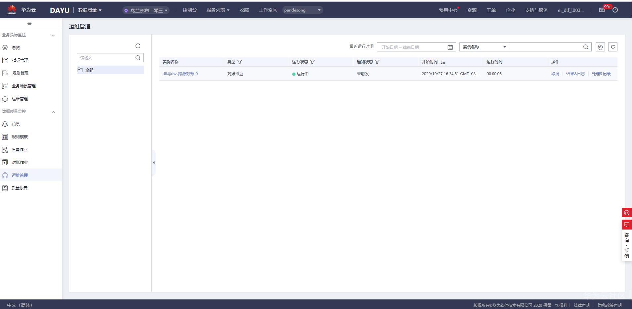
Task: Click the instance search magnifier icon
Action: 586,47
